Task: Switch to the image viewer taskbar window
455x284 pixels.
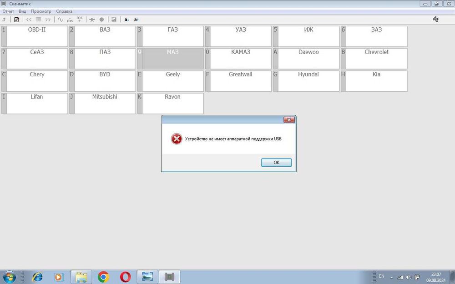Action: (x=147, y=277)
